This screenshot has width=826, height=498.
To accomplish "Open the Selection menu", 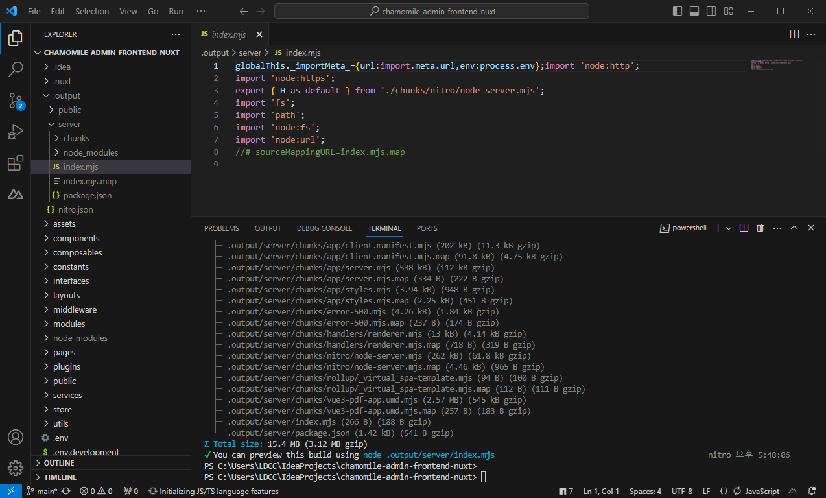I will tap(92, 11).
